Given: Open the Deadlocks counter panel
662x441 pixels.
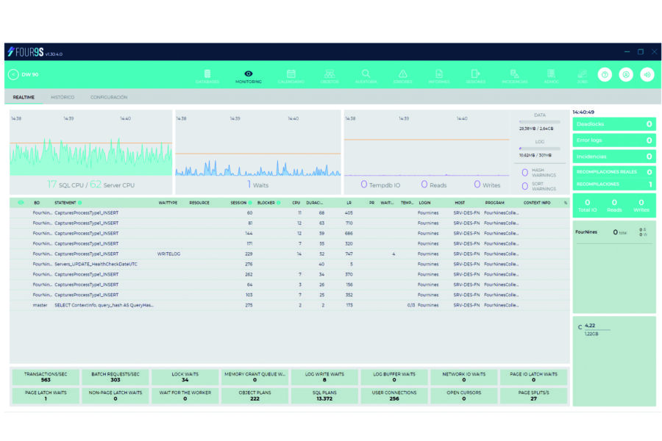Looking at the screenshot, I should tap(614, 123).
